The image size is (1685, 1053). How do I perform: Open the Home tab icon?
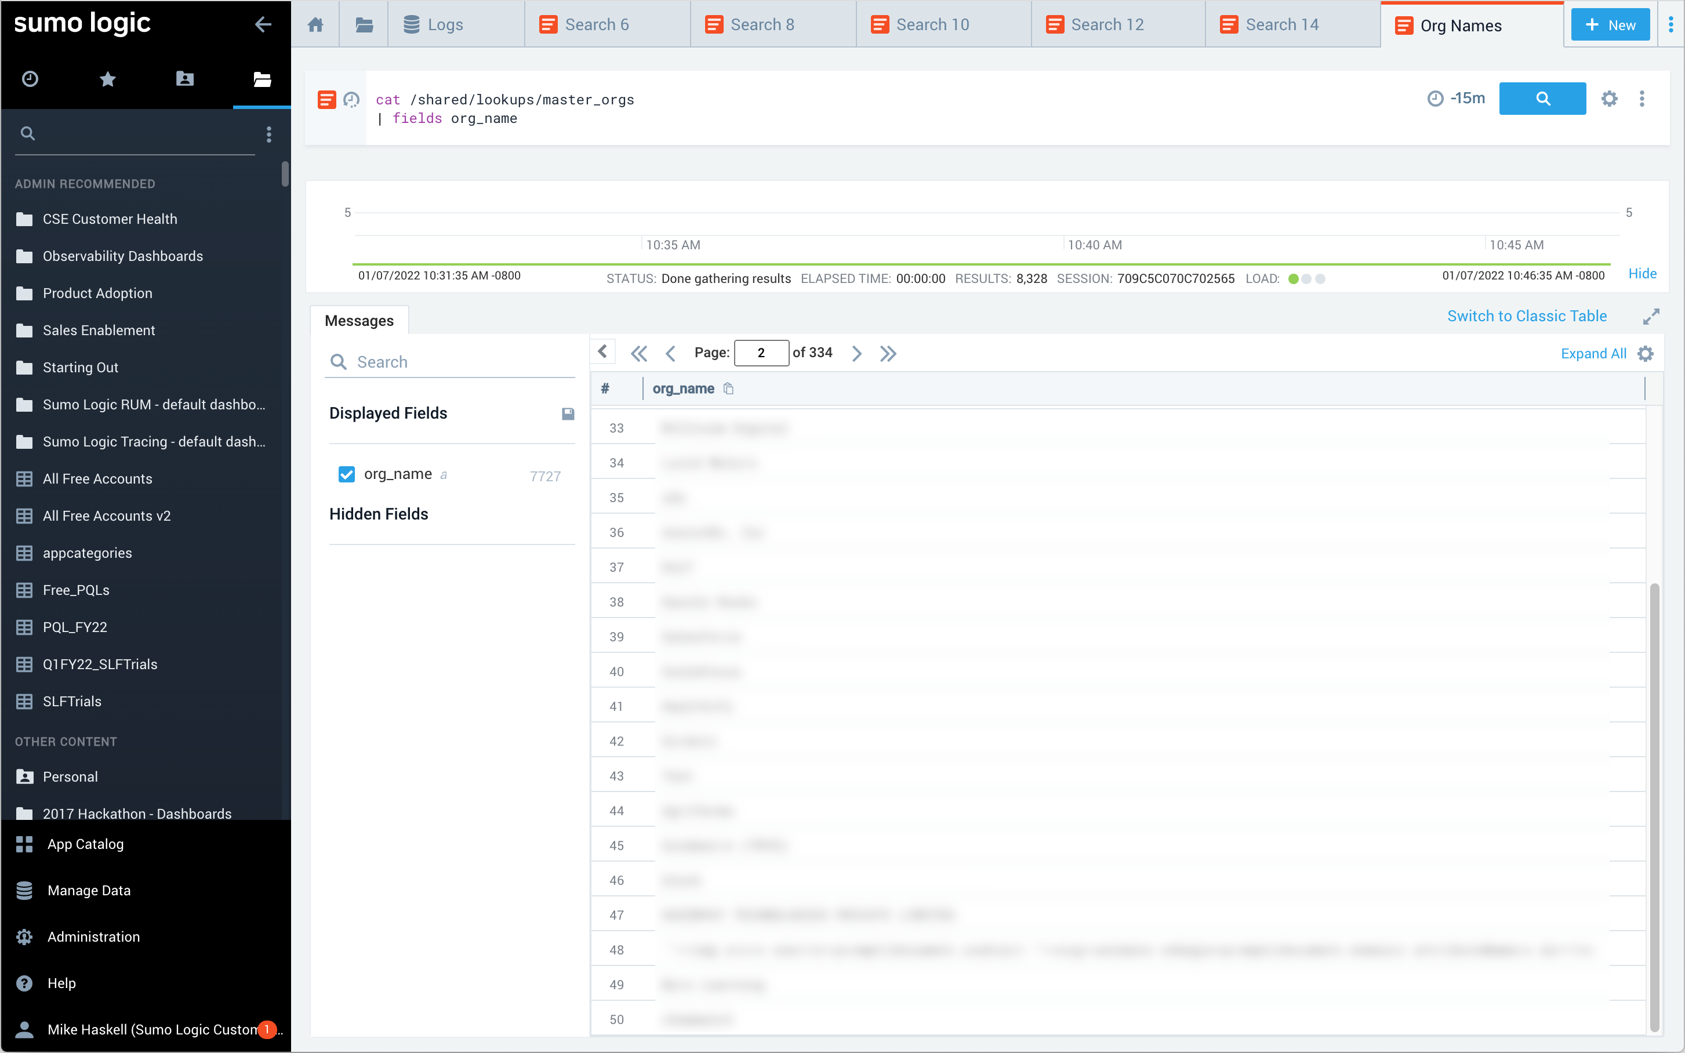[x=315, y=25]
